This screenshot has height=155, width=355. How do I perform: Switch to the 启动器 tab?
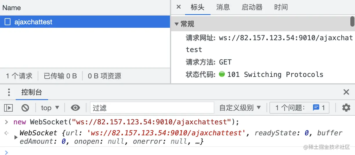(252, 7)
